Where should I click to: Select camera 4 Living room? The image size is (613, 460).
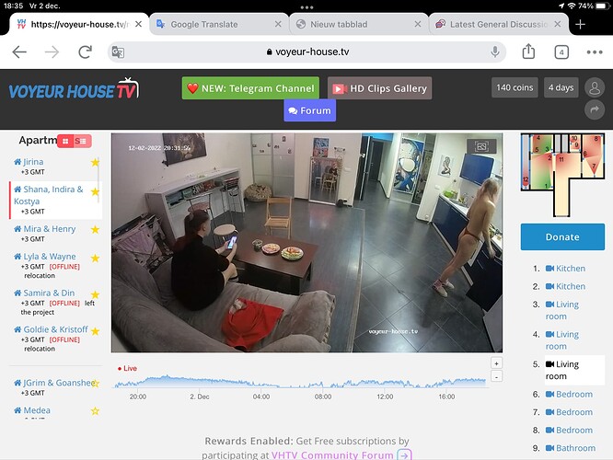562,340
